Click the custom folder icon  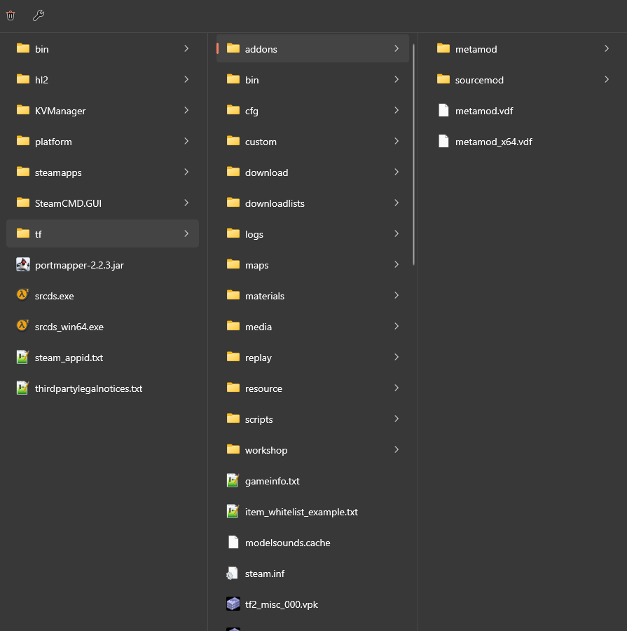pyautogui.click(x=233, y=141)
